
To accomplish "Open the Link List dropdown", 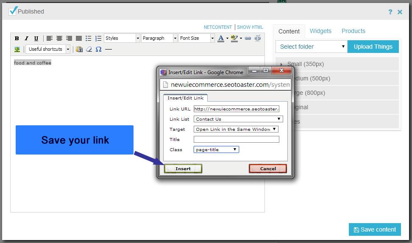I will 238,119.
